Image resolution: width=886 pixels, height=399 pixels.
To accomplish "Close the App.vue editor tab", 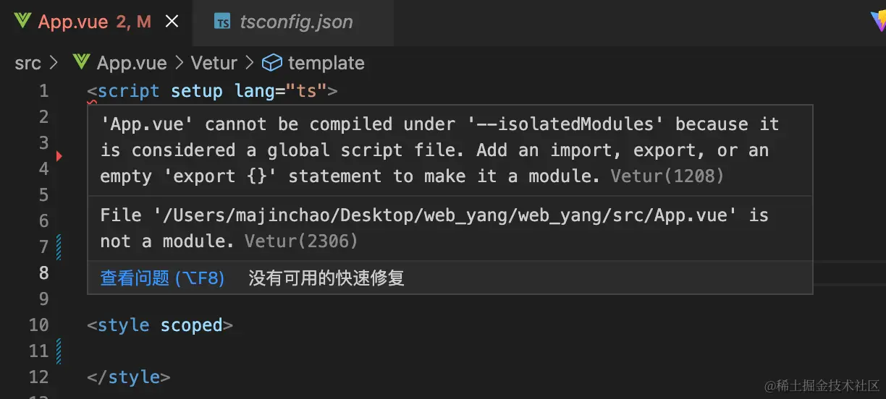I will tap(172, 22).
